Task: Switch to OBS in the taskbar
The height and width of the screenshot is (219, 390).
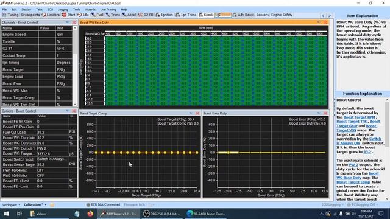Action: [x=162, y=214]
